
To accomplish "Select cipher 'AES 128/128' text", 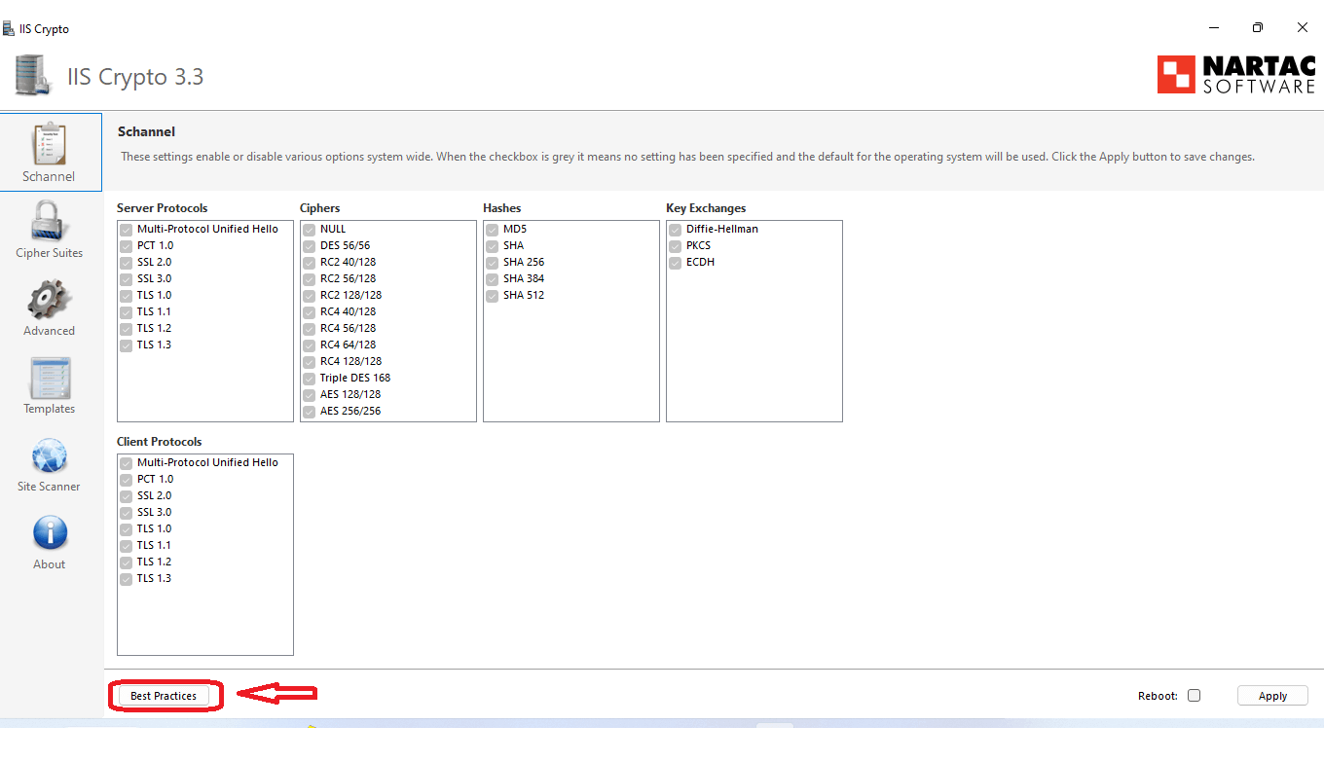I will coord(350,395).
